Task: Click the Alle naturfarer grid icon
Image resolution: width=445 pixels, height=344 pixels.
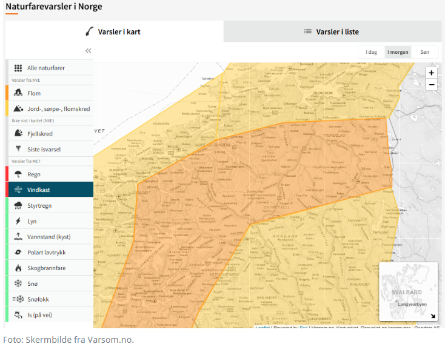Action: click(x=18, y=68)
